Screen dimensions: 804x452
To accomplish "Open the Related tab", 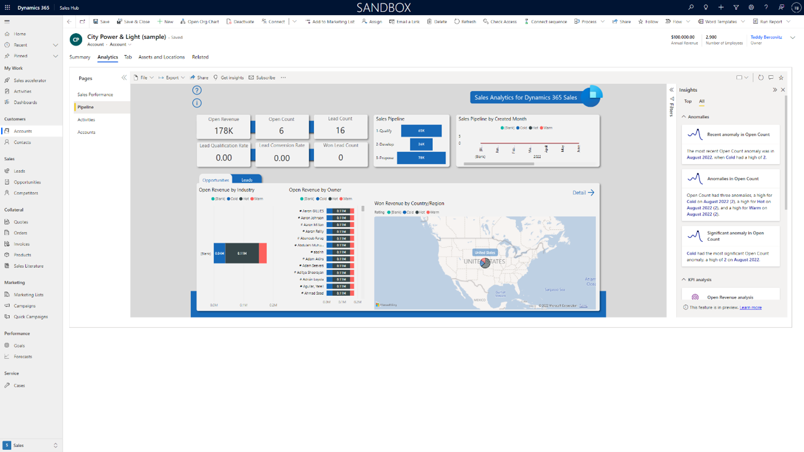I will (x=200, y=57).
